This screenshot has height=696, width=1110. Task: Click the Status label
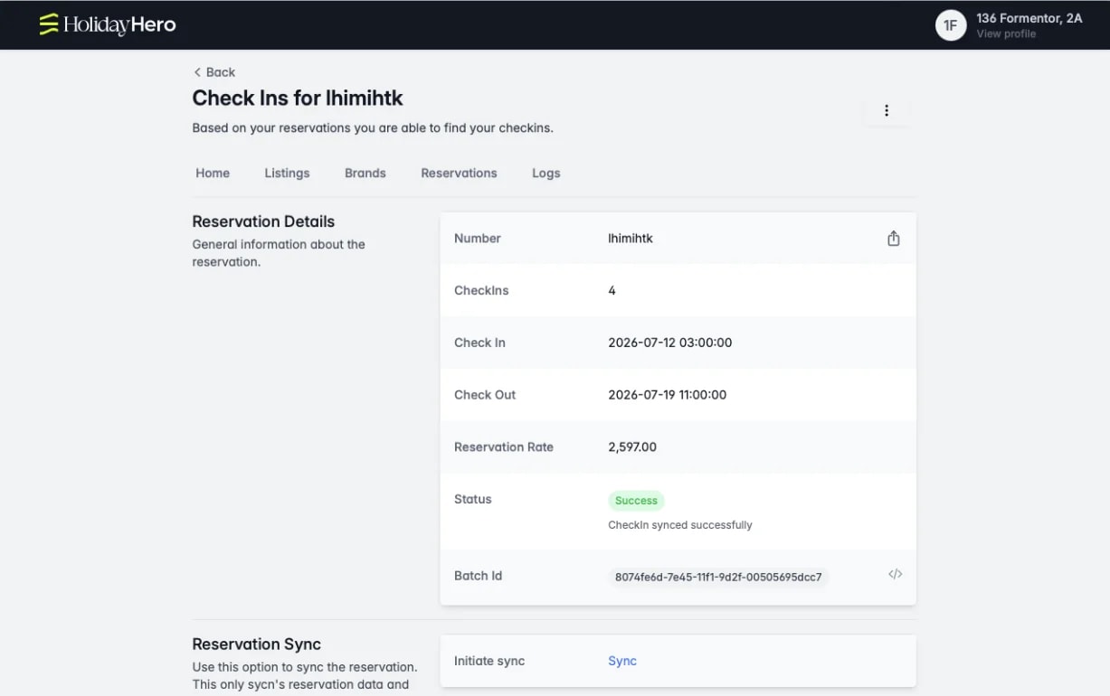coord(473,499)
